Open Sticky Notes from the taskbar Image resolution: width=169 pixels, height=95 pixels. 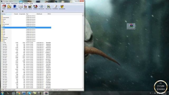(35, 93)
